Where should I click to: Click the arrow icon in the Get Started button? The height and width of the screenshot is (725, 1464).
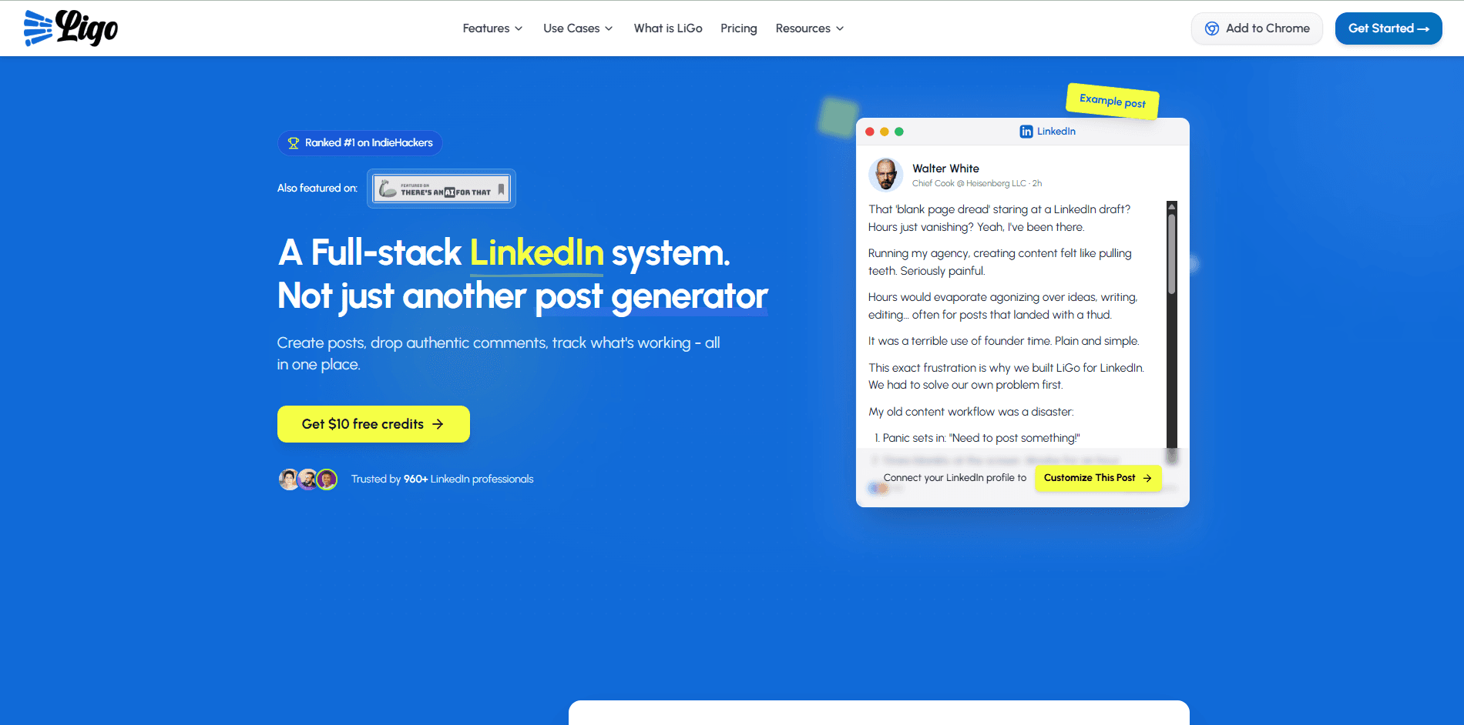[1423, 28]
